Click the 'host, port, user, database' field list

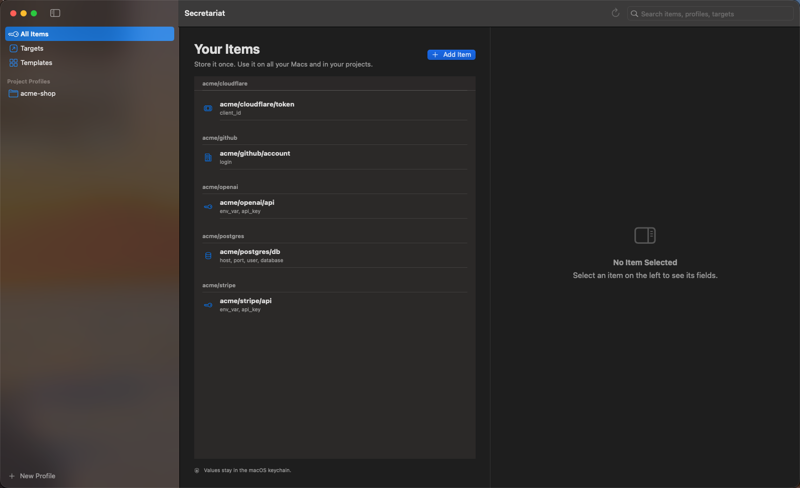(252, 261)
